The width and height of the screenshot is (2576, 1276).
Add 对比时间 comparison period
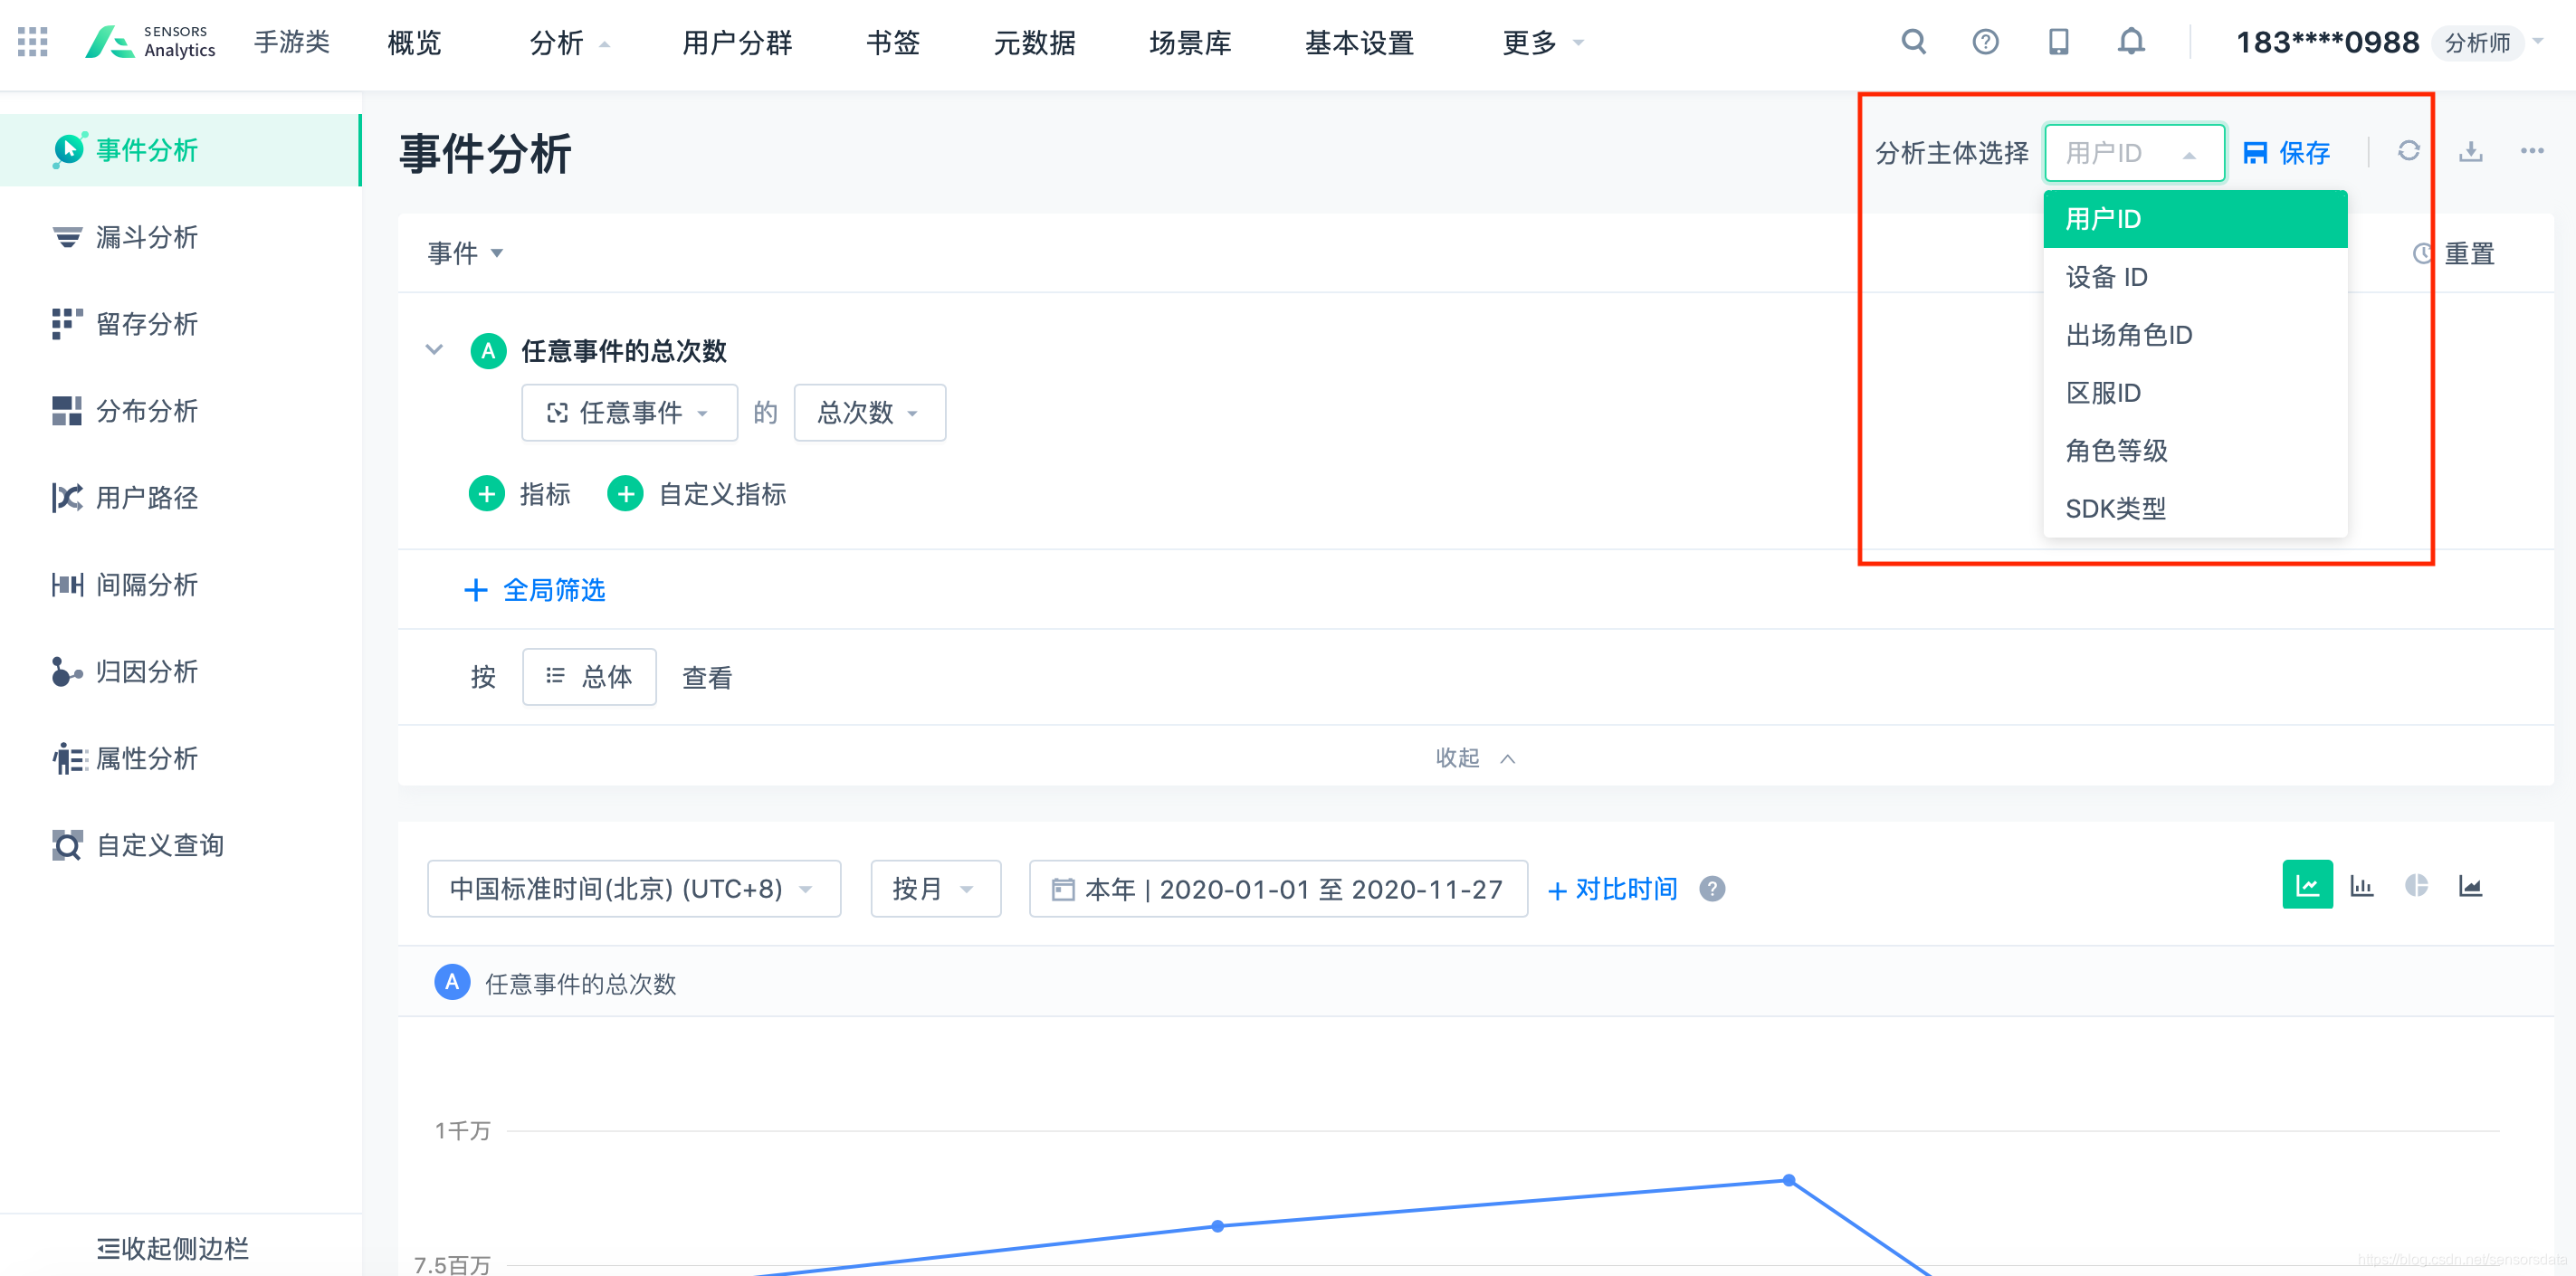coord(1612,889)
